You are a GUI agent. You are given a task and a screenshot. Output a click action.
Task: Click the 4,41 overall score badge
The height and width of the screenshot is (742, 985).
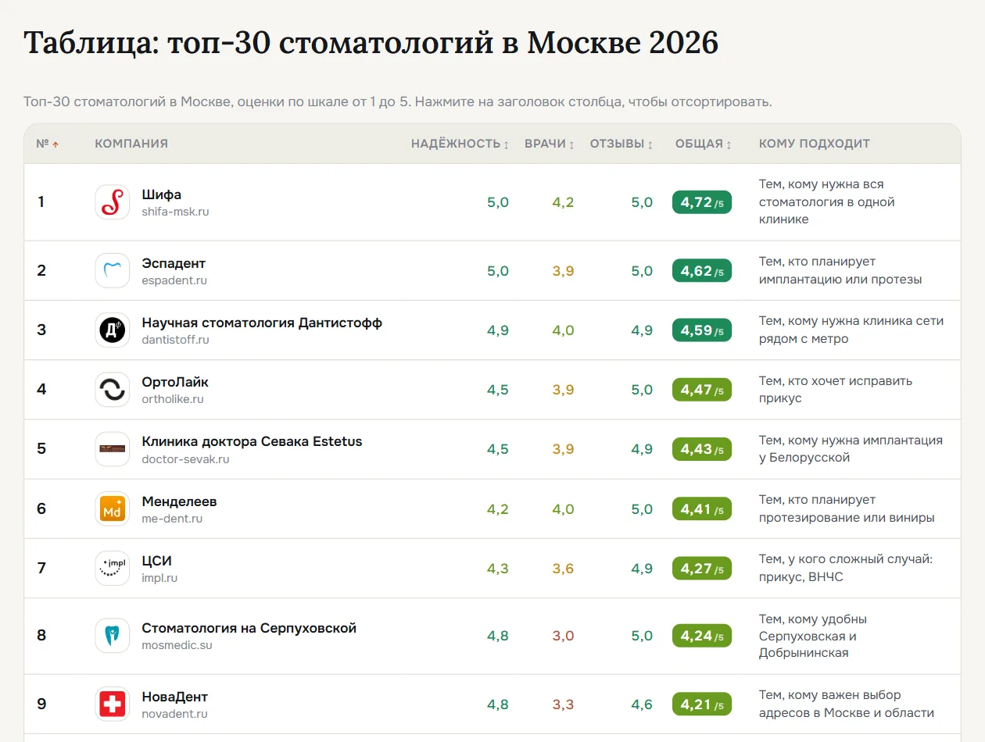tap(702, 509)
